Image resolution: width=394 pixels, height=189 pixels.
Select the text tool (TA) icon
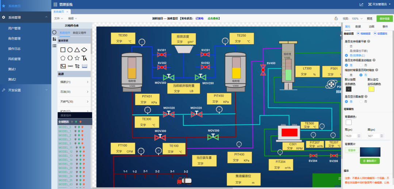84,58
